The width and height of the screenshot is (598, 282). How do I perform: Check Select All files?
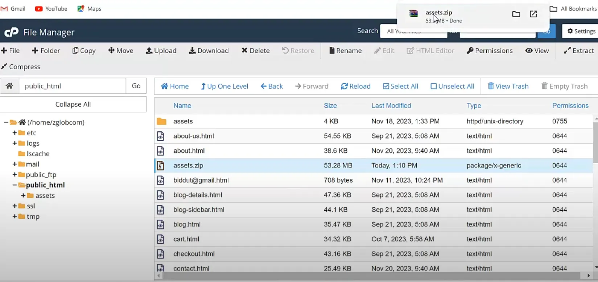coord(386,86)
